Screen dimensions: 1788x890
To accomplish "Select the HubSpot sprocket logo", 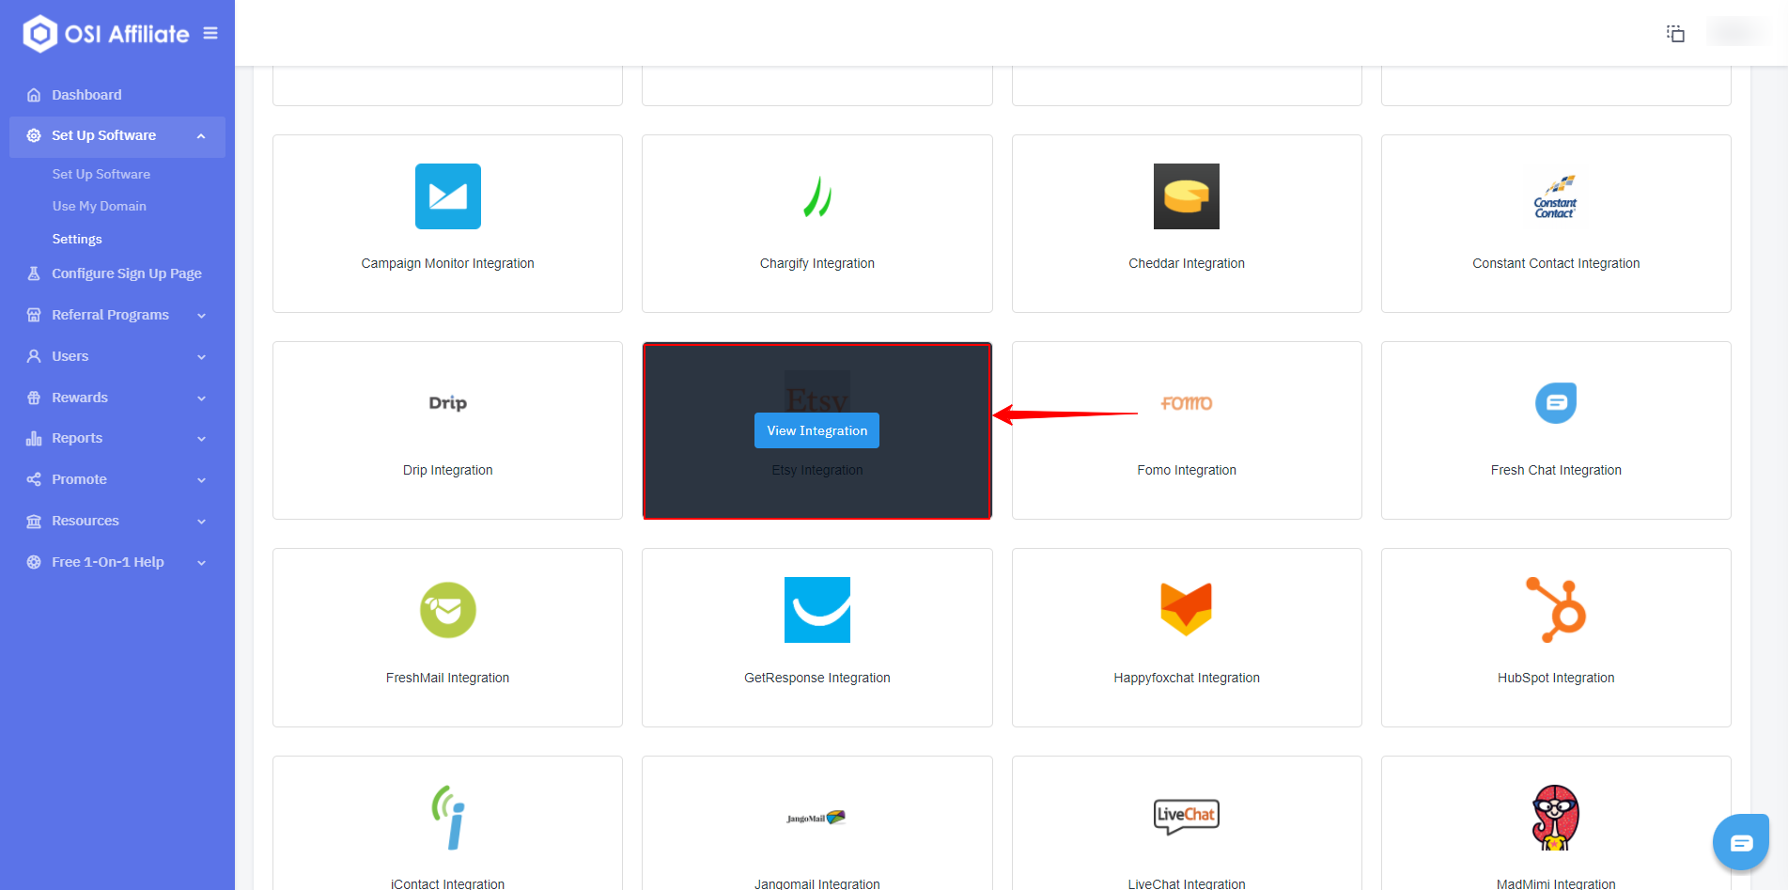I will click(x=1556, y=610).
